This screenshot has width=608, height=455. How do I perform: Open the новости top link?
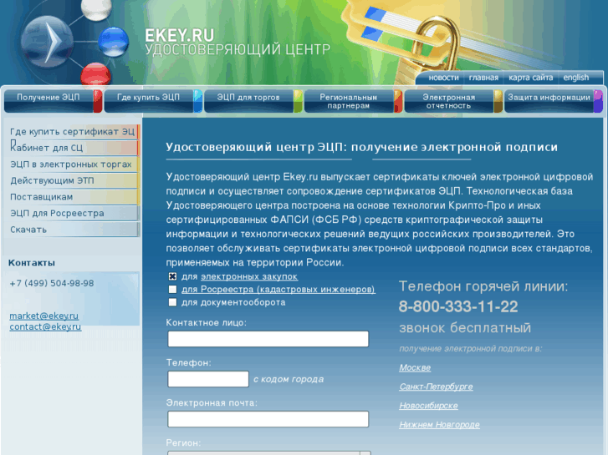443,78
